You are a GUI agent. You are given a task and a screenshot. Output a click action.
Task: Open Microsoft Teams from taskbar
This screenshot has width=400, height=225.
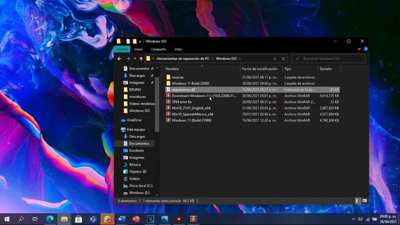93,219
